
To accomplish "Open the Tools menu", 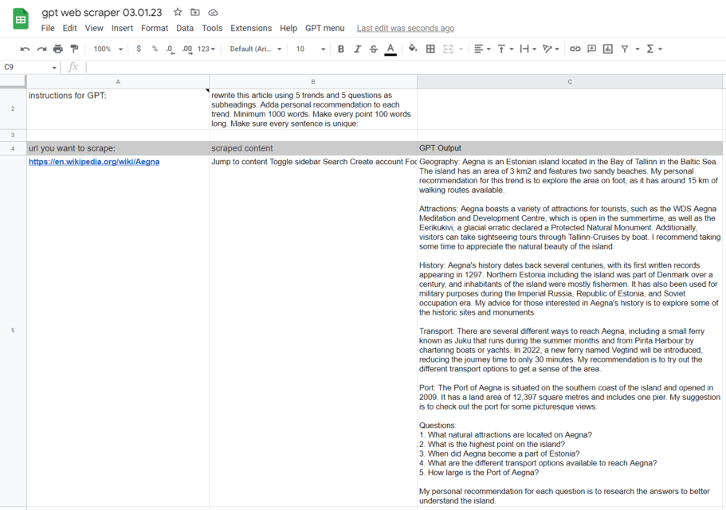I will pos(212,28).
